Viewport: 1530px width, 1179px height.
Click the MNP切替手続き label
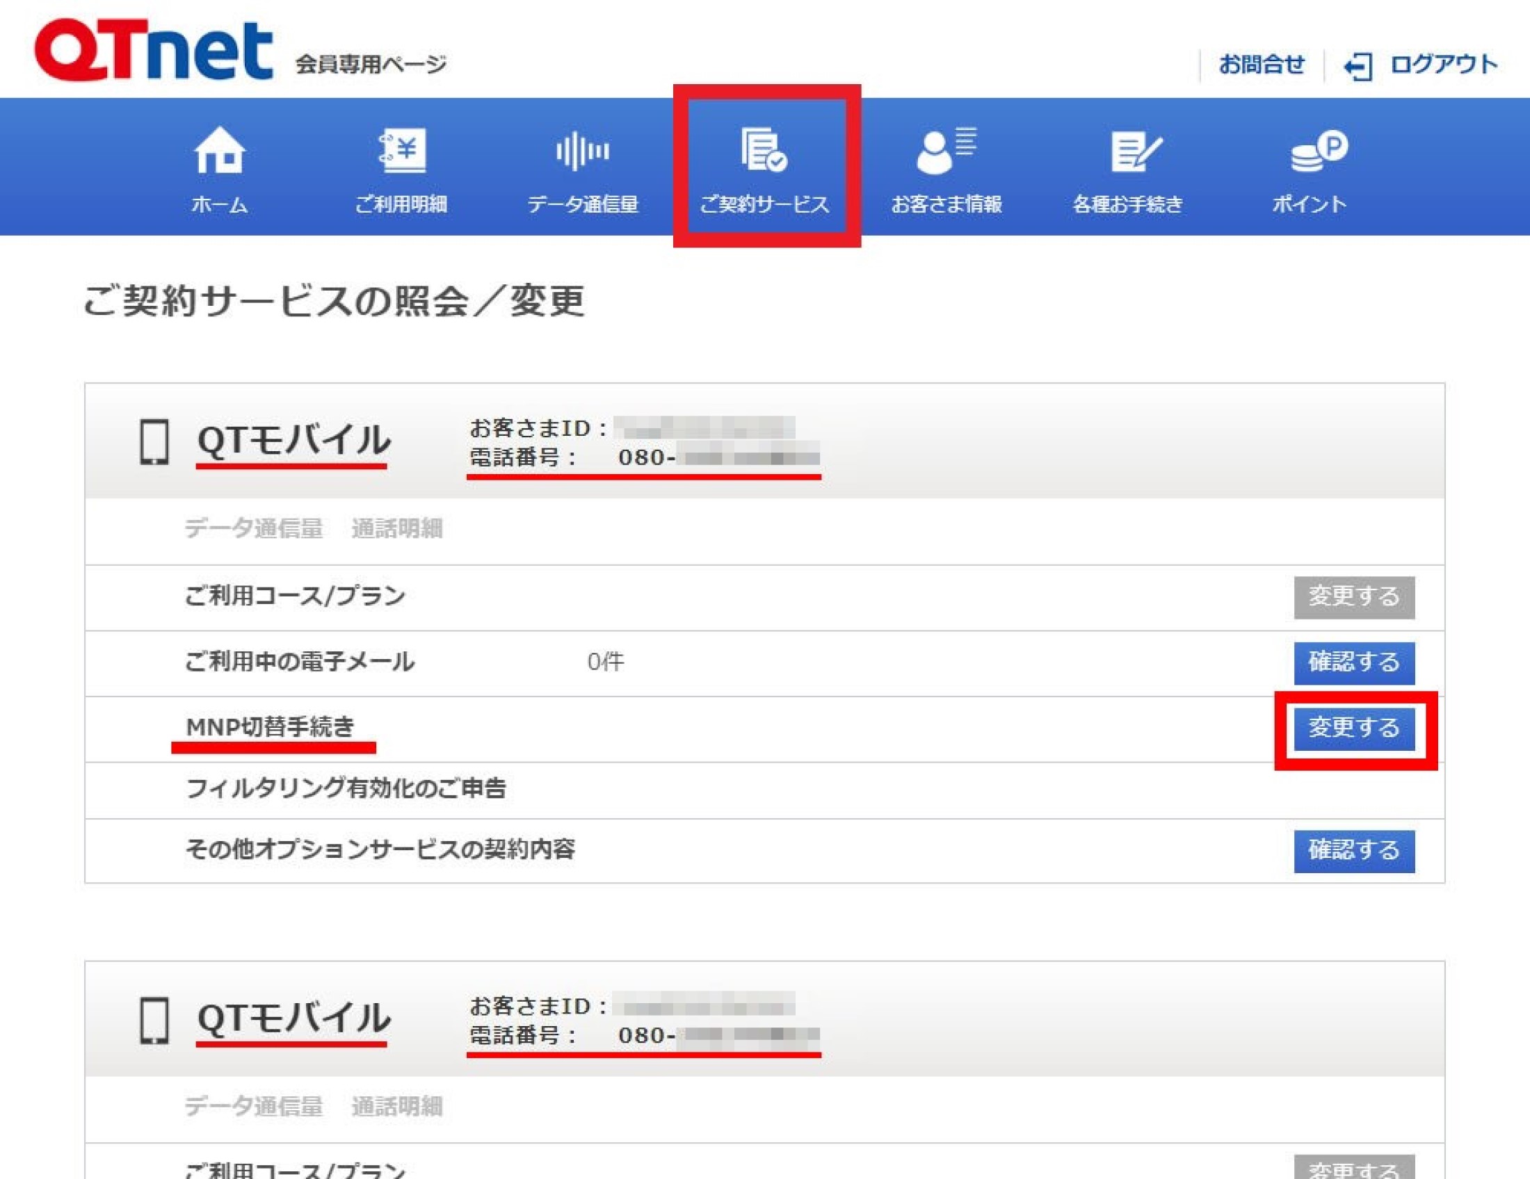pos(271,727)
